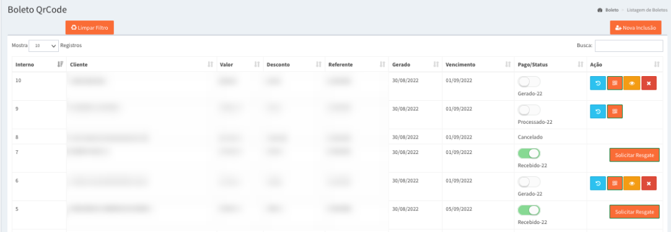Click the Boleto breadcrumb home icon
Image resolution: width=671 pixels, height=232 pixels.
tap(600, 10)
